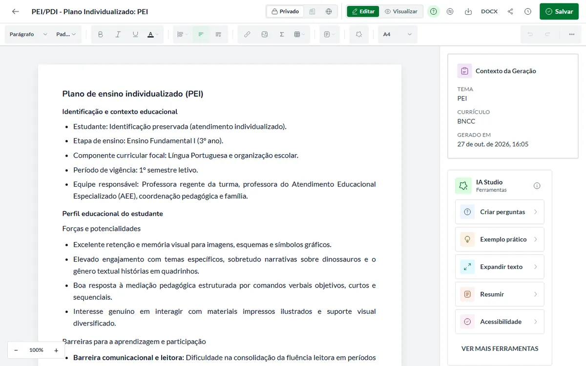Click the Contexto da Geração clipboard icon
The height and width of the screenshot is (366, 586).
tap(464, 71)
